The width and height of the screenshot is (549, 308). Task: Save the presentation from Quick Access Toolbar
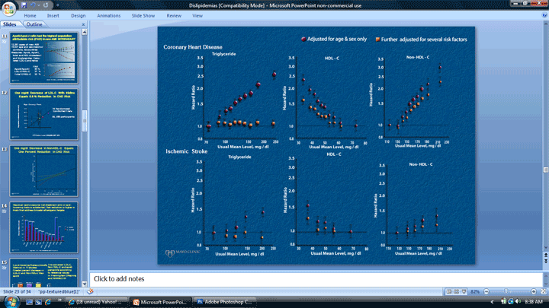pos(24,5)
